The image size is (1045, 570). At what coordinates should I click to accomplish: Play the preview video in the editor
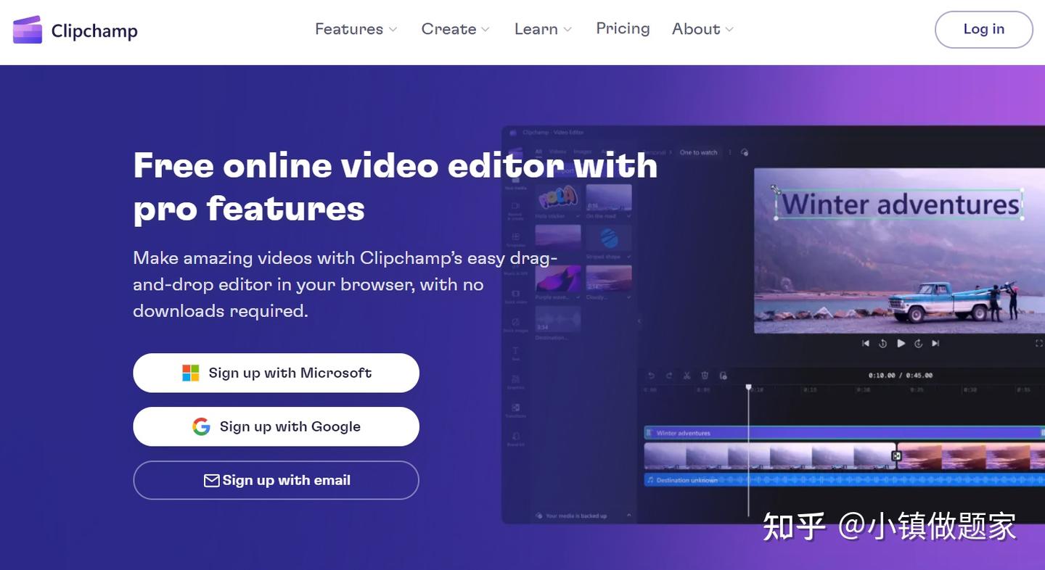(x=901, y=343)
